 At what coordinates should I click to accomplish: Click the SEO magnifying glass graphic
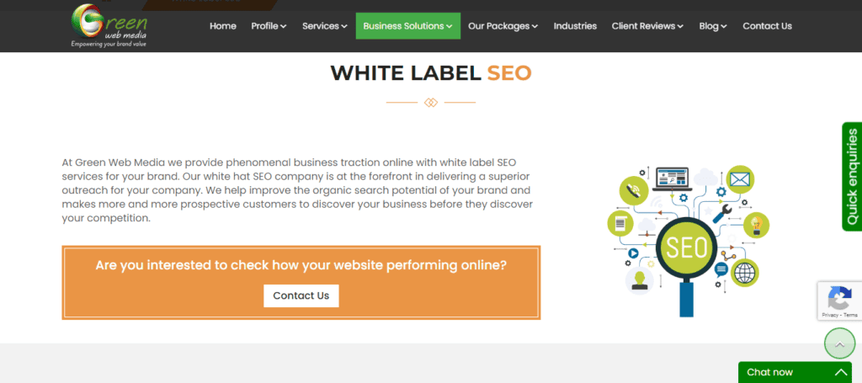[687, 248]
